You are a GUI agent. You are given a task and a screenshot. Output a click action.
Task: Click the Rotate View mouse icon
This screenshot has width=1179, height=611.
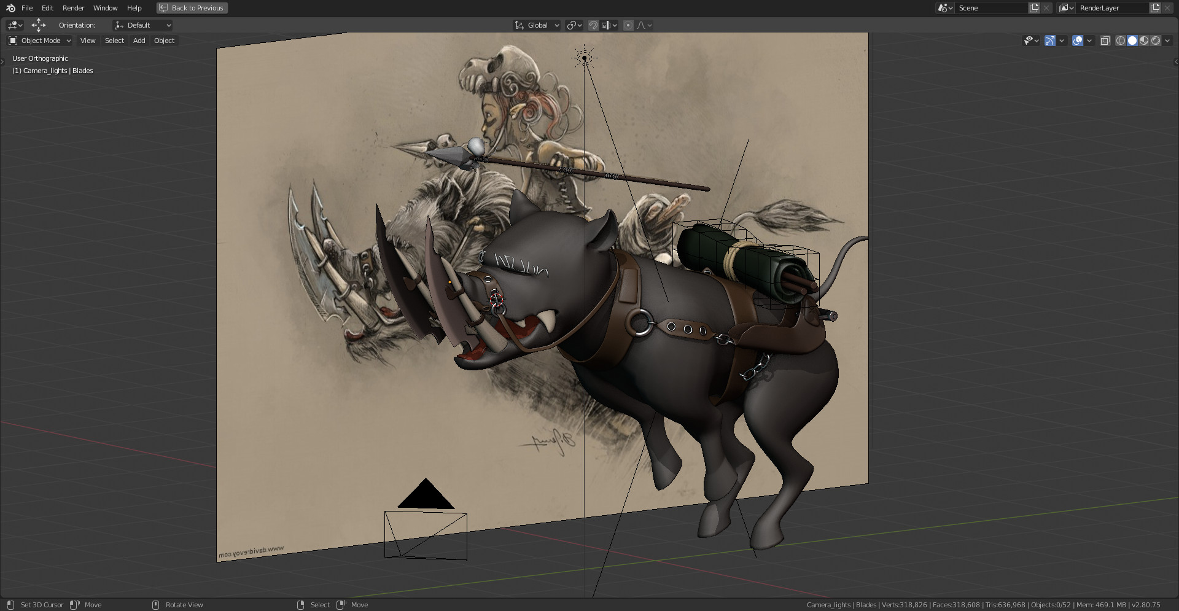[x=155, y=605]
